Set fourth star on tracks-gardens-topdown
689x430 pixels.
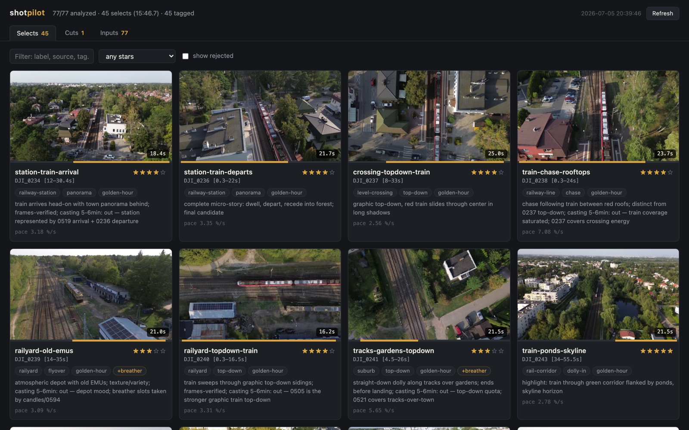coord(494,351)
